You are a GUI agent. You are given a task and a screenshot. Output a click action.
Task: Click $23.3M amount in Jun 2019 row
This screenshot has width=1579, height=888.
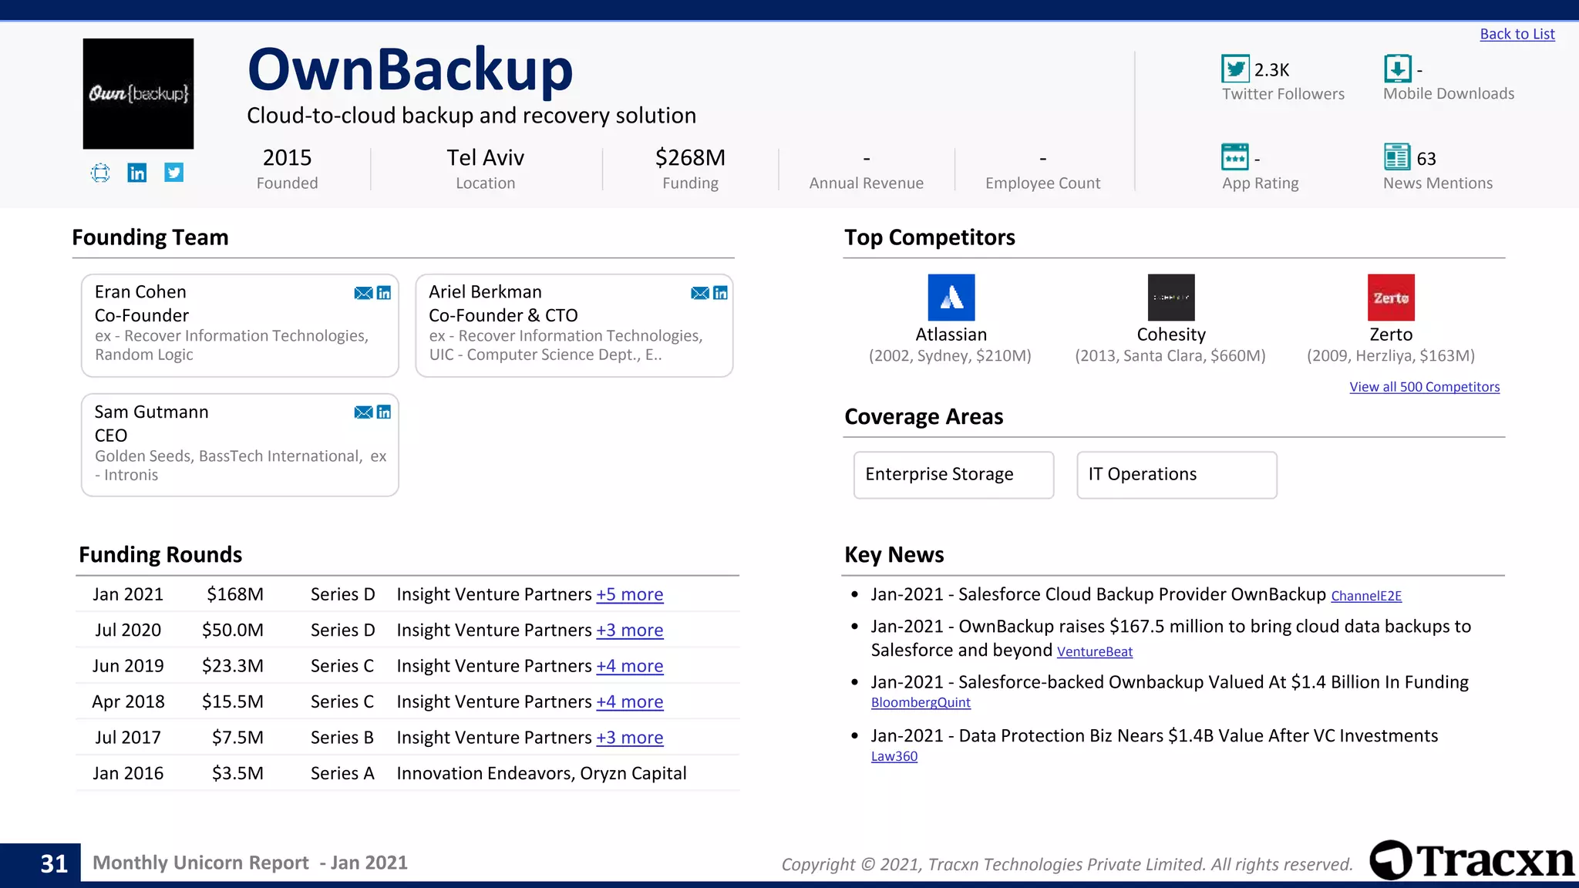(x=233, y=666)
